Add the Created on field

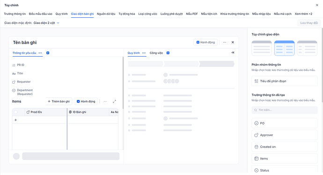click(285, 147)
